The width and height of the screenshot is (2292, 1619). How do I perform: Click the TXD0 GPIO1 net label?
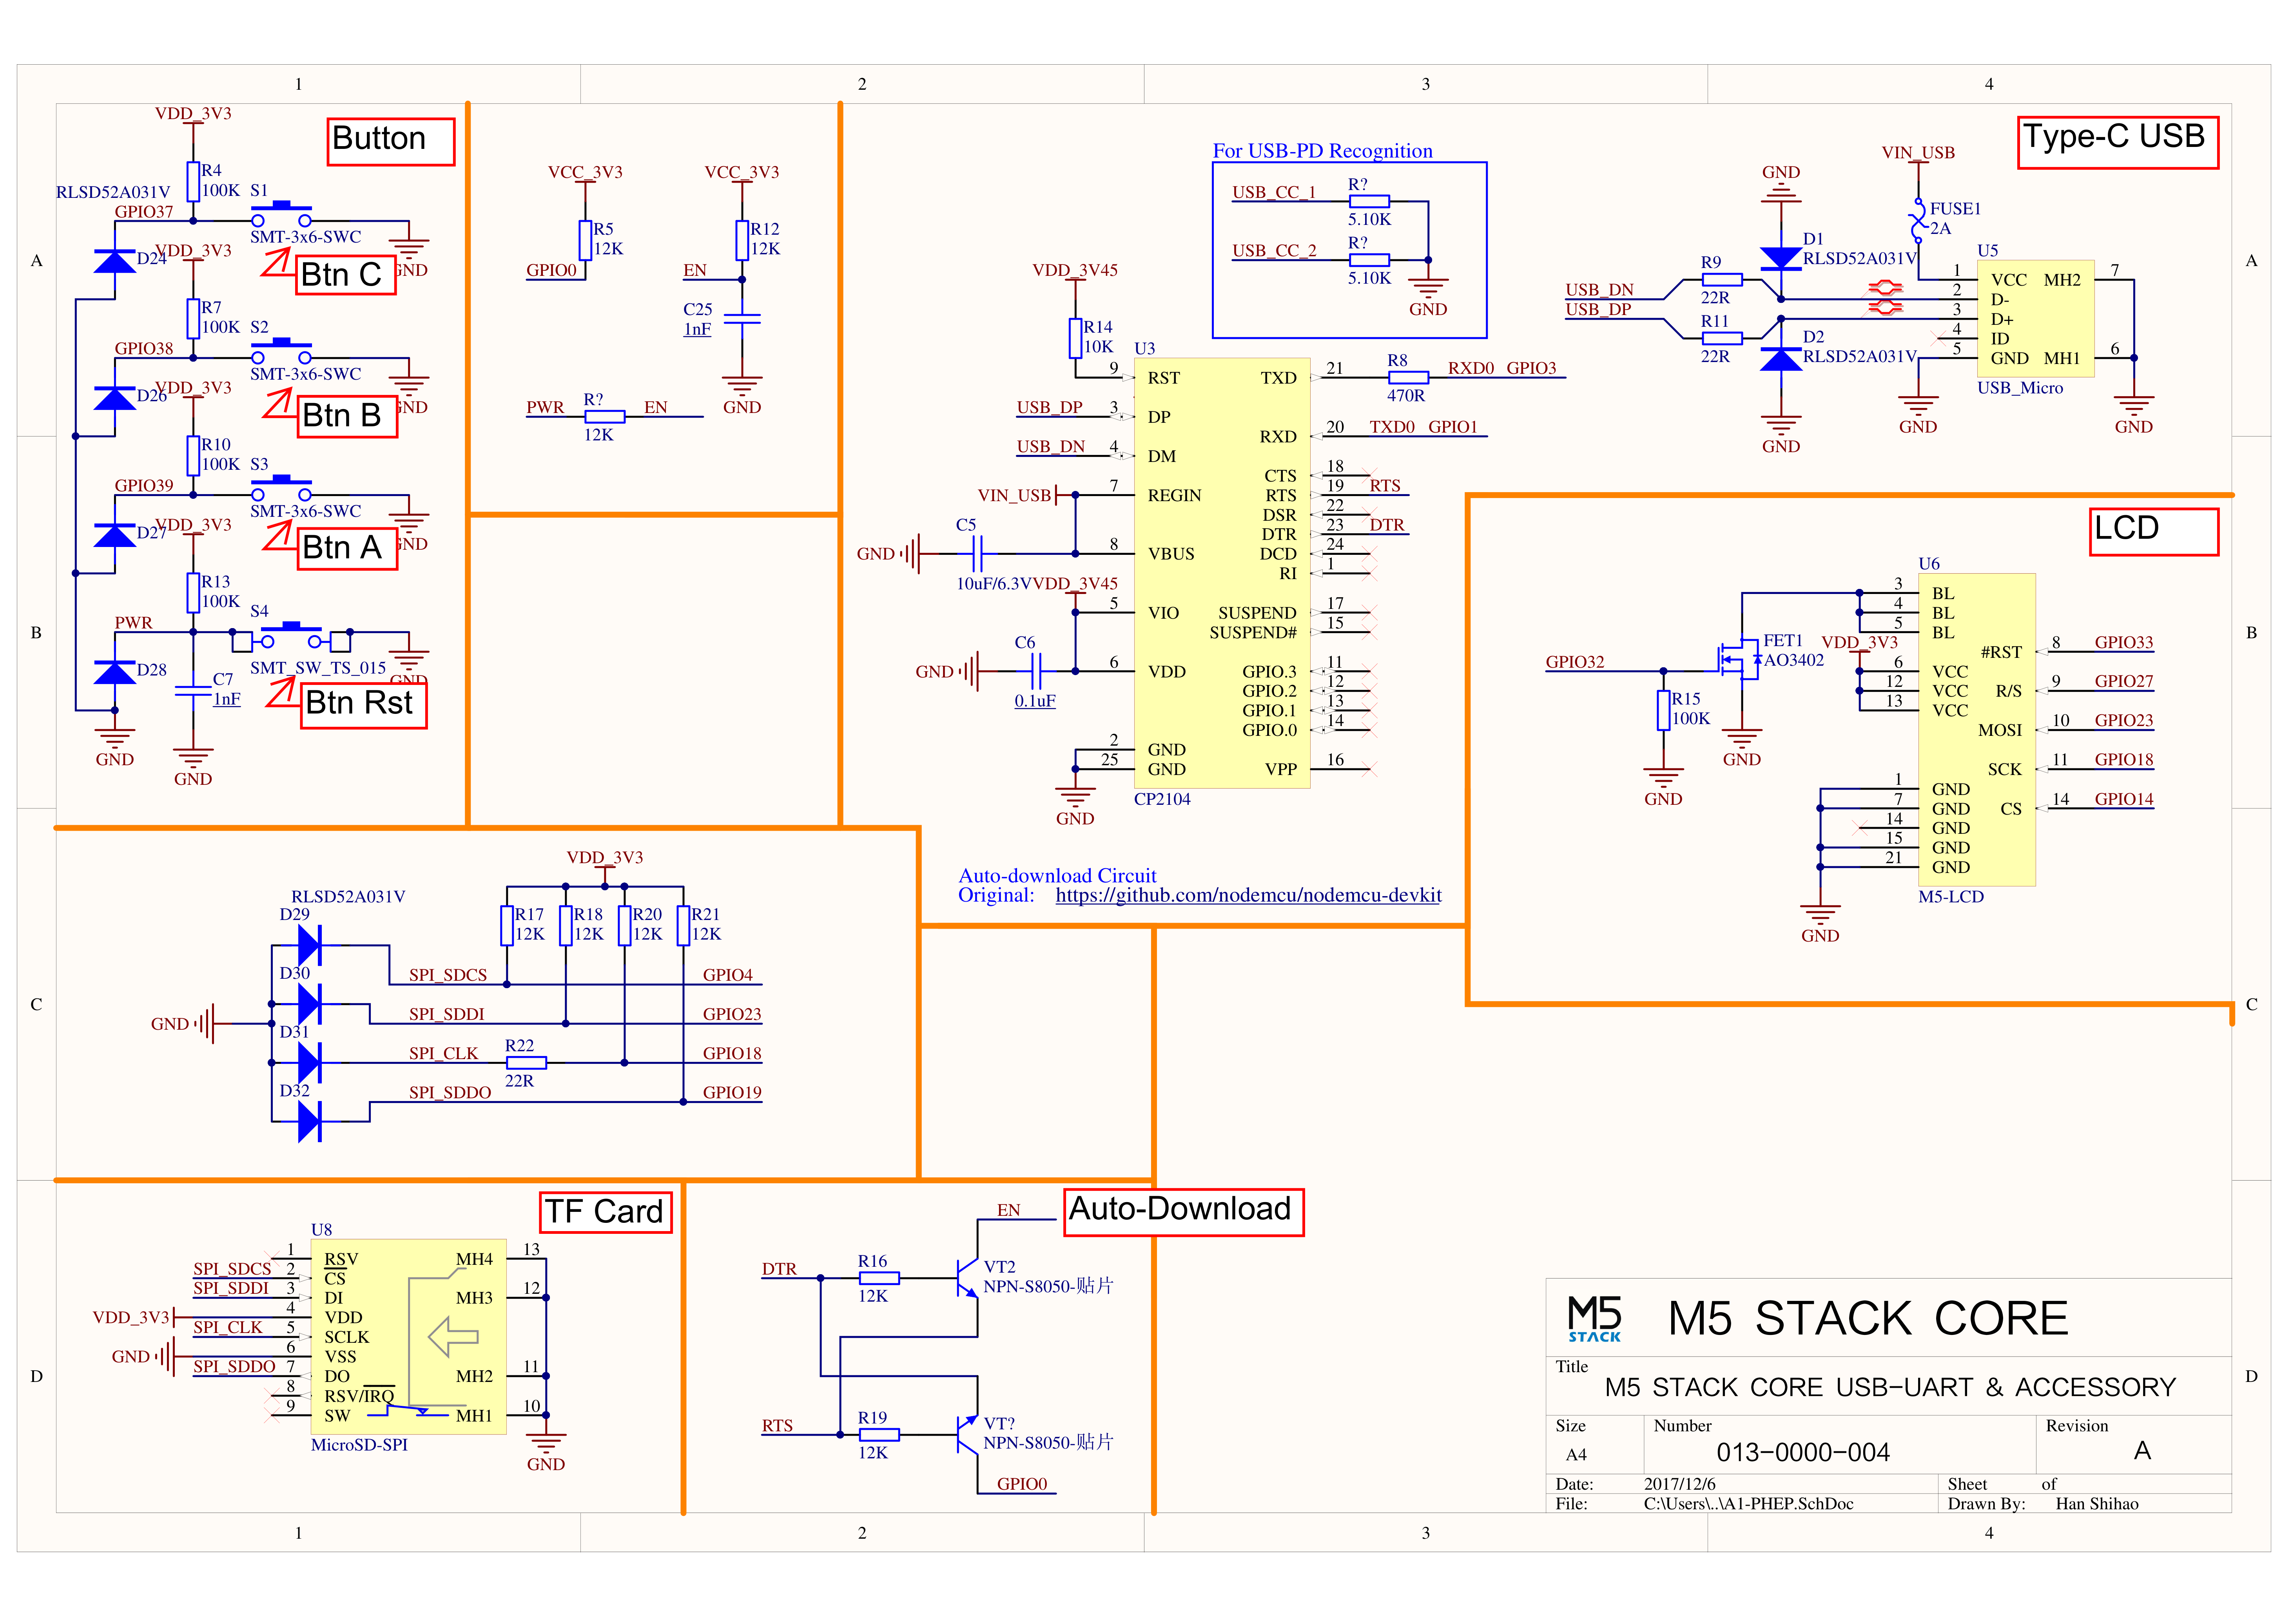1423,426
